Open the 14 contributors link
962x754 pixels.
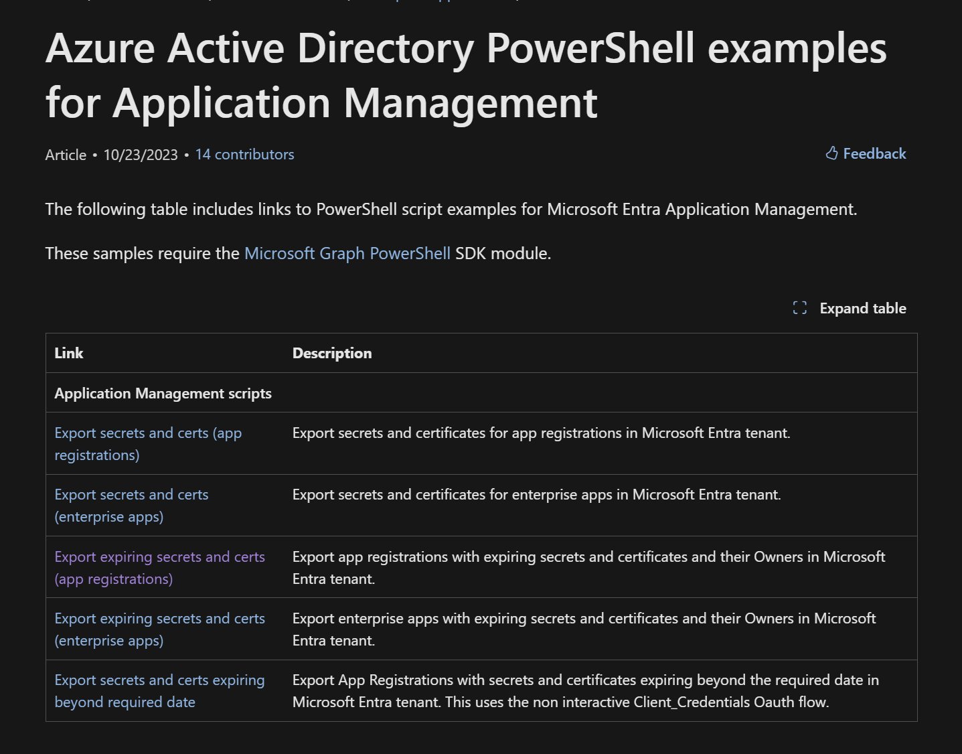244,155
